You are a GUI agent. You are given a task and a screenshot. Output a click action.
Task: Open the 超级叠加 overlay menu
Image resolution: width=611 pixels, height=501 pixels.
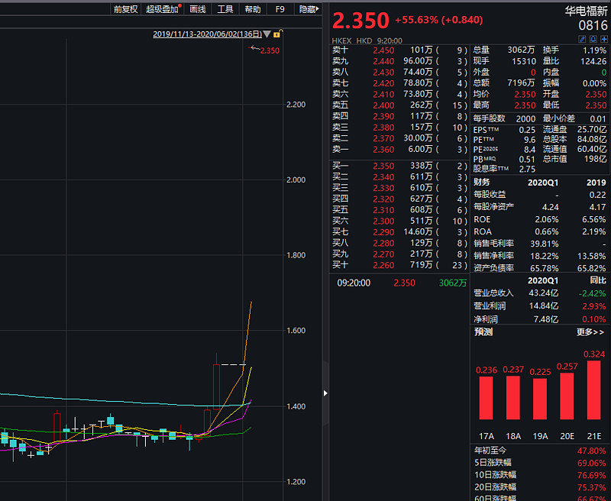click(x=163, y=9)
